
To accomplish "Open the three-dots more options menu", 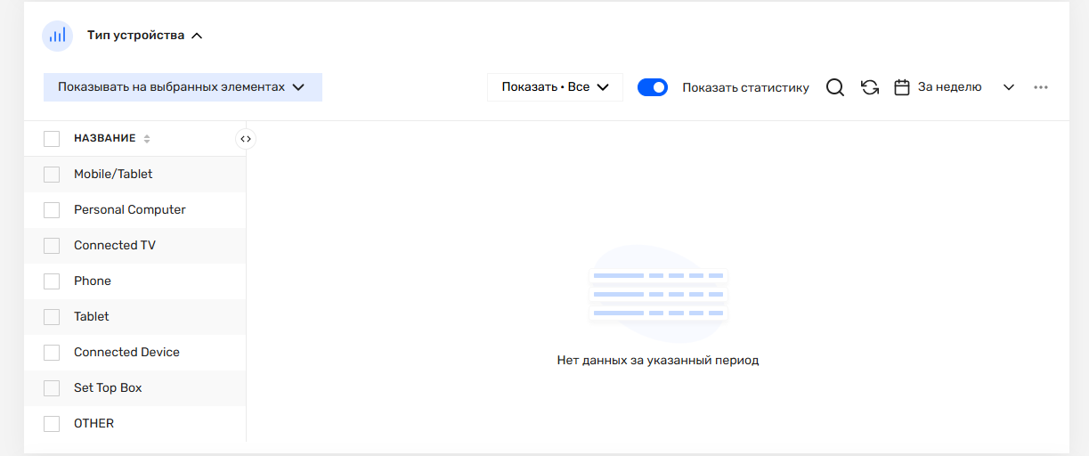I will pyautogui.click(x=1041, y=87).
